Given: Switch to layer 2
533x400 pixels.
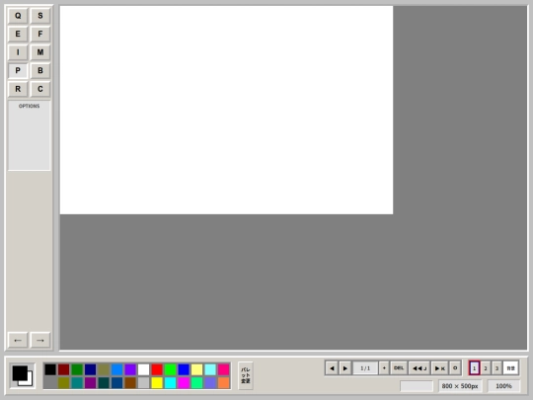Looking at the screenshot, I should coord(486,368).
